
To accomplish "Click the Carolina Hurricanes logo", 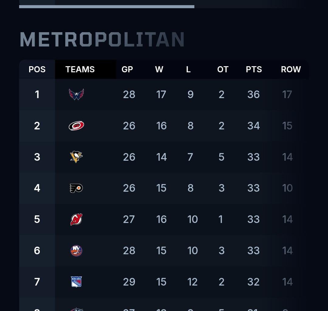I will 76,125.
